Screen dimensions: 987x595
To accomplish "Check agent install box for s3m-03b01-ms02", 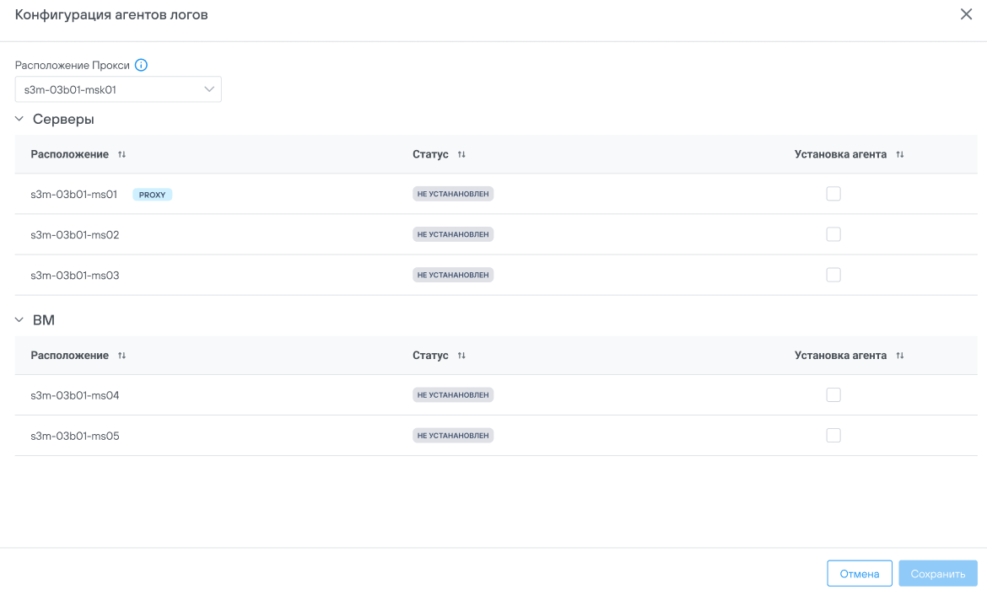I will click(x=833, y=234).
